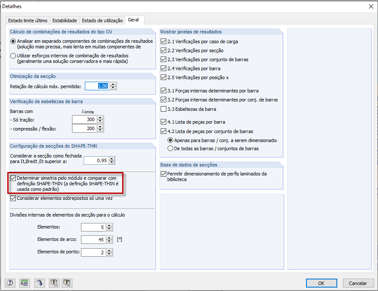Click the Cálculo de combinações de resultados heading

coord(61,32)
